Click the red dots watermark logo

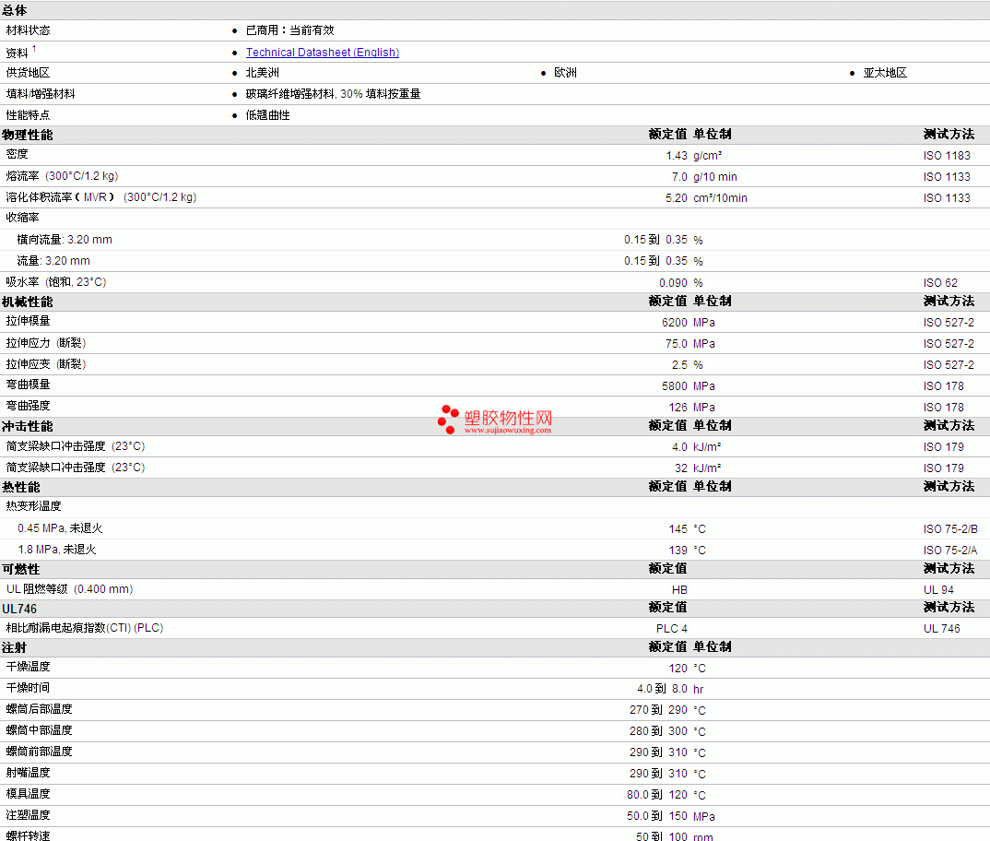point(448,420)
